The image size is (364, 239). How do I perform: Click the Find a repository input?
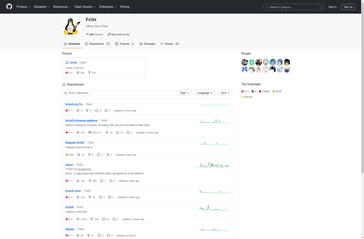pos(118,93)
